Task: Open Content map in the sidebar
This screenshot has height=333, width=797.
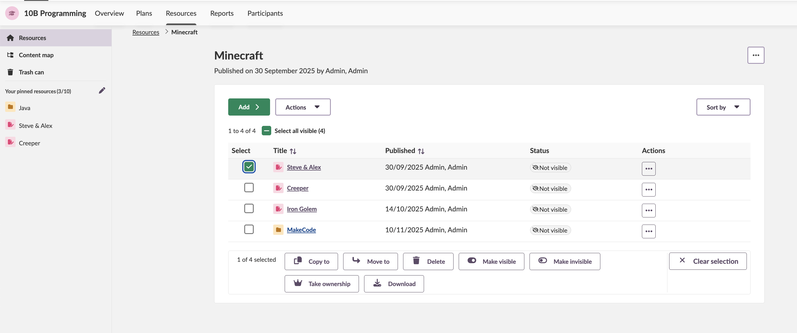Action: click(x=36, y=55)
